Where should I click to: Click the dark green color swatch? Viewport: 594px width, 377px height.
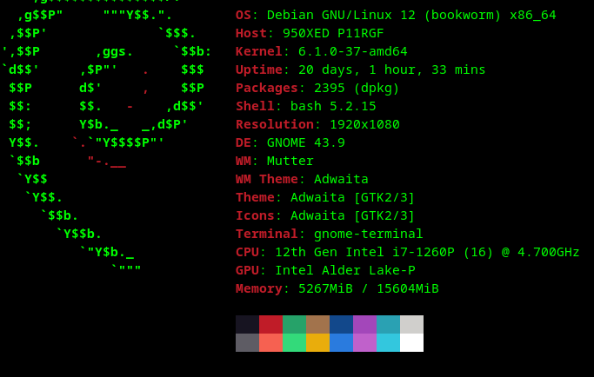coord(294,324)
